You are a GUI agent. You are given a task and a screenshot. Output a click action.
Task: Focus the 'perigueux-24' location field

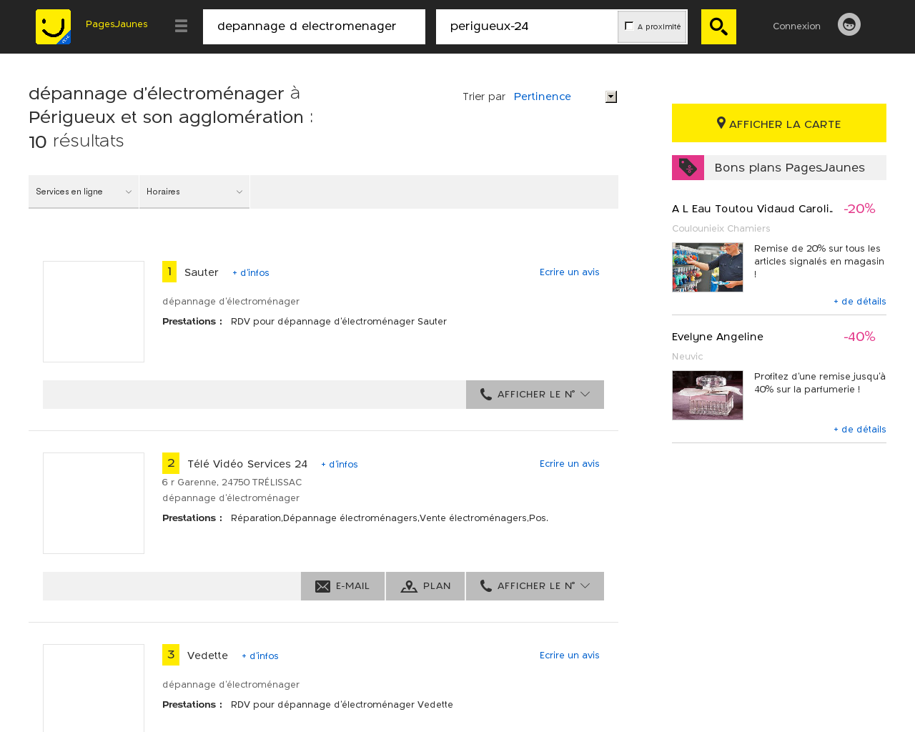[527, 26]
